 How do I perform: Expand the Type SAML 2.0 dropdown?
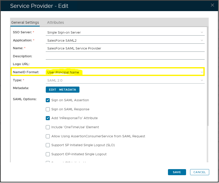pyautogui.click(x=125, y=81)
